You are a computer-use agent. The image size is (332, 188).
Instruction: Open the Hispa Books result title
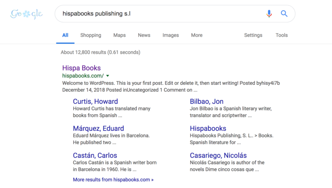click(81, 68)
